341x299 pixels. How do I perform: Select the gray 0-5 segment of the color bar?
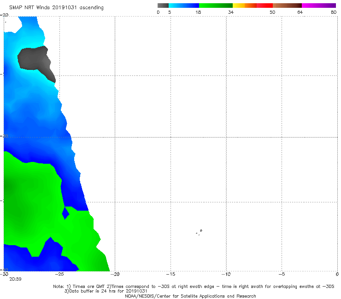point(163,6)
